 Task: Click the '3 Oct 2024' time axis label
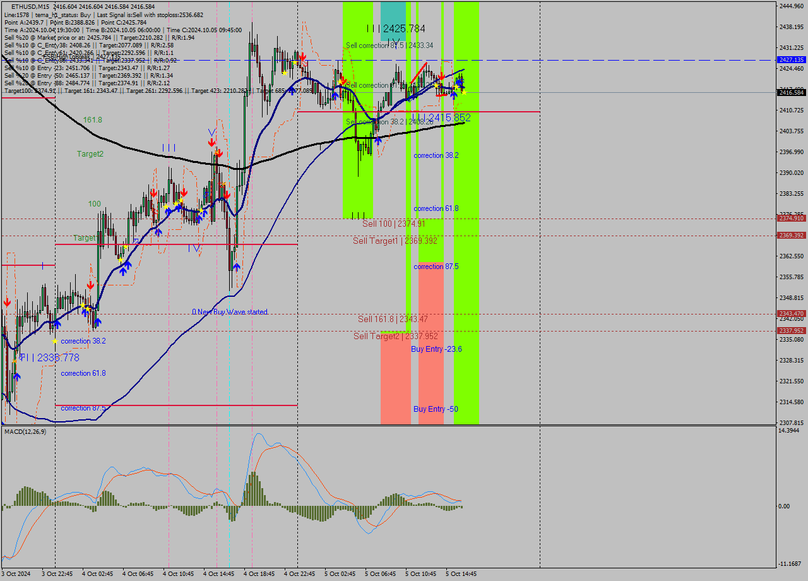click(16, 574)
